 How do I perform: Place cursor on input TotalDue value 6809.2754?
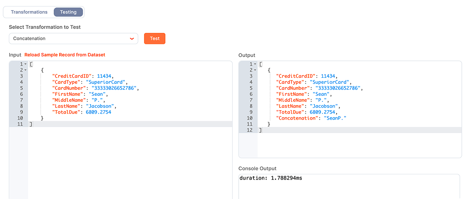tap(99, 112)
